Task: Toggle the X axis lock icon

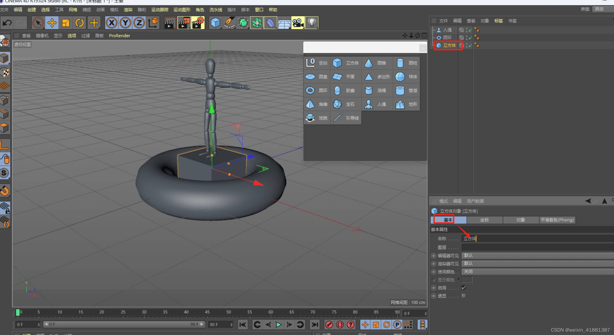Action: pyautogui.click(x=111, y=23)
